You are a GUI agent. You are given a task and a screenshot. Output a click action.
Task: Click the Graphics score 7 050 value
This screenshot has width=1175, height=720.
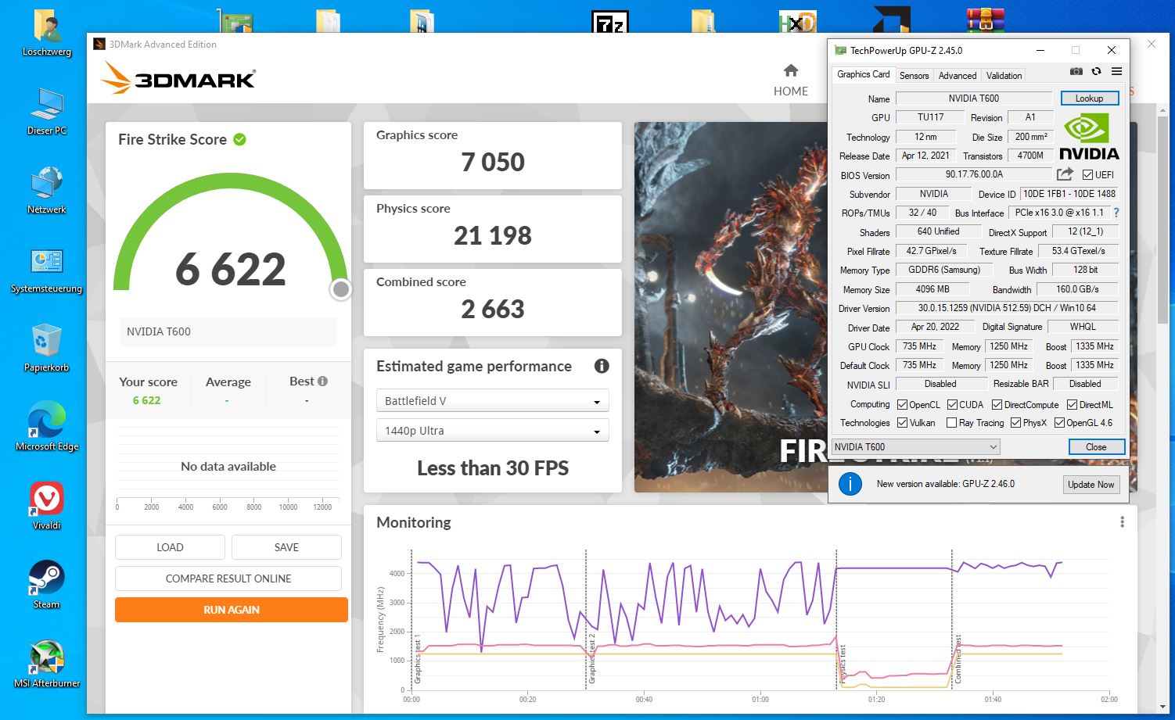point(493,162)
